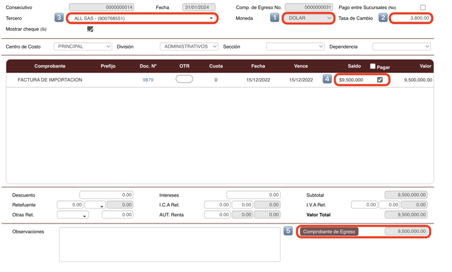Click the Comprobante column header
The height and width of the screenshot is (272, 452).
50,66
